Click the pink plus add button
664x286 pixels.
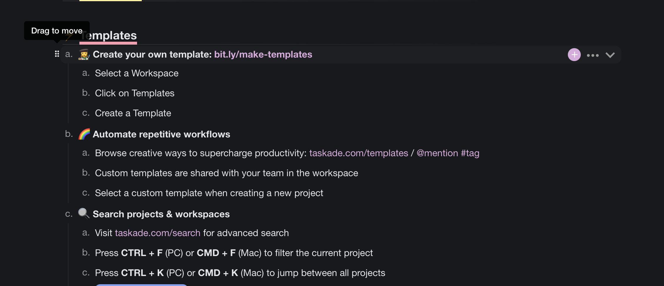[574, 55]
